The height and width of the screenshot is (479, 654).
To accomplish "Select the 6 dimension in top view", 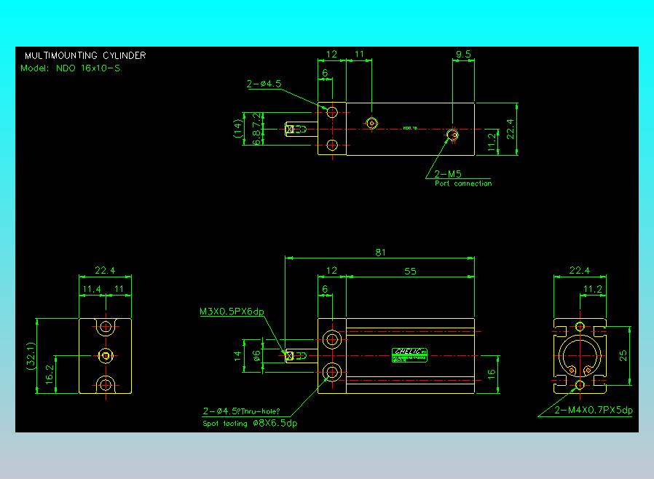I will [x=325, y=73].
